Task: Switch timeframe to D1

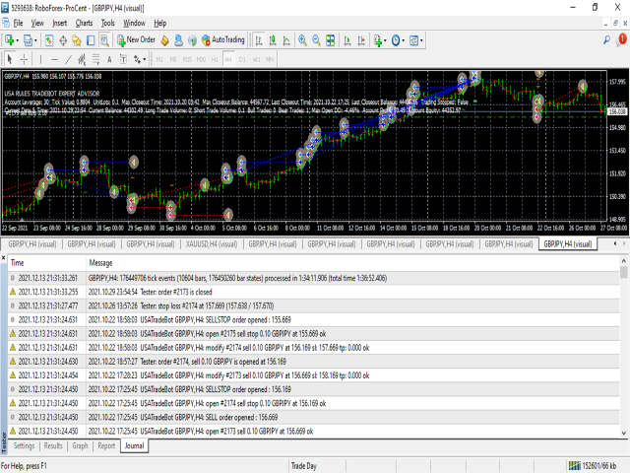Action: (242, 59)
